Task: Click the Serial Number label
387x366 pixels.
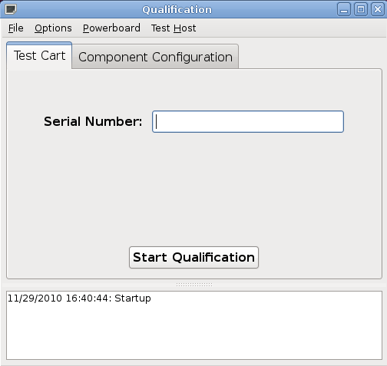Action: (93, 121)
